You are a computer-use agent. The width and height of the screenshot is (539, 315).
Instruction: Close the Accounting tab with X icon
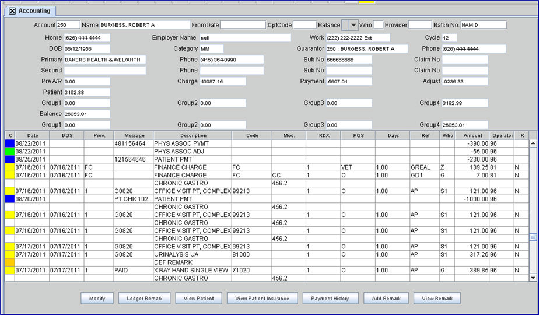[12, 11]
